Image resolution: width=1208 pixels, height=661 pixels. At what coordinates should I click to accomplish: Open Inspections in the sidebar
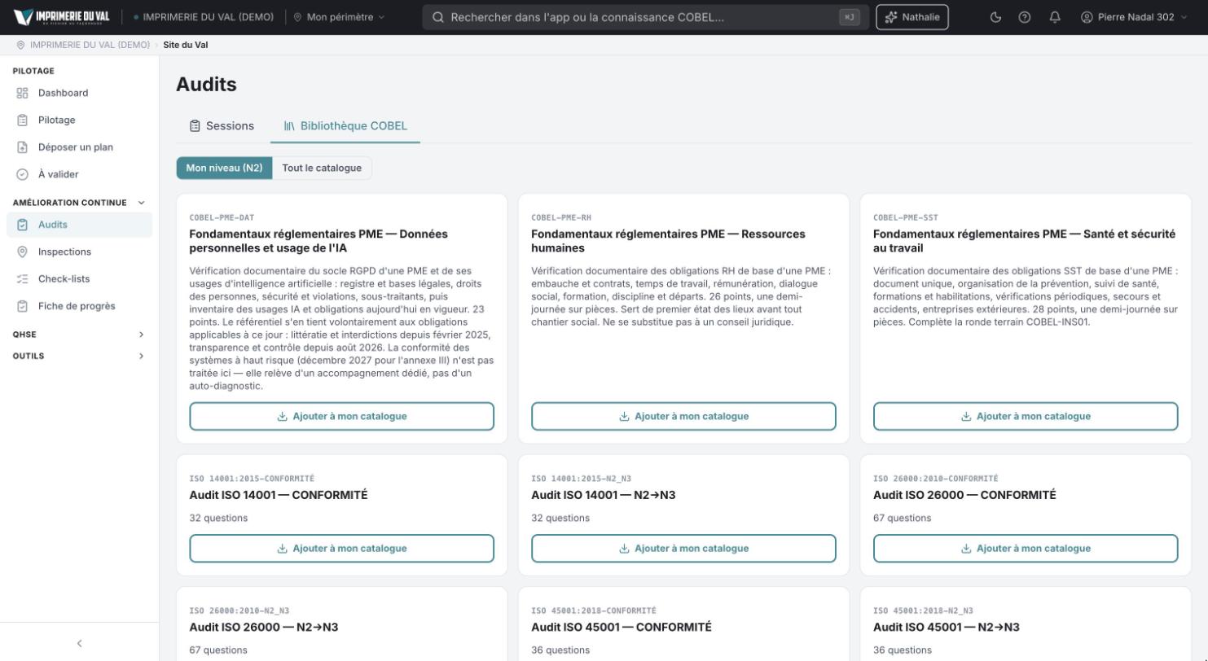coord(79,252)
